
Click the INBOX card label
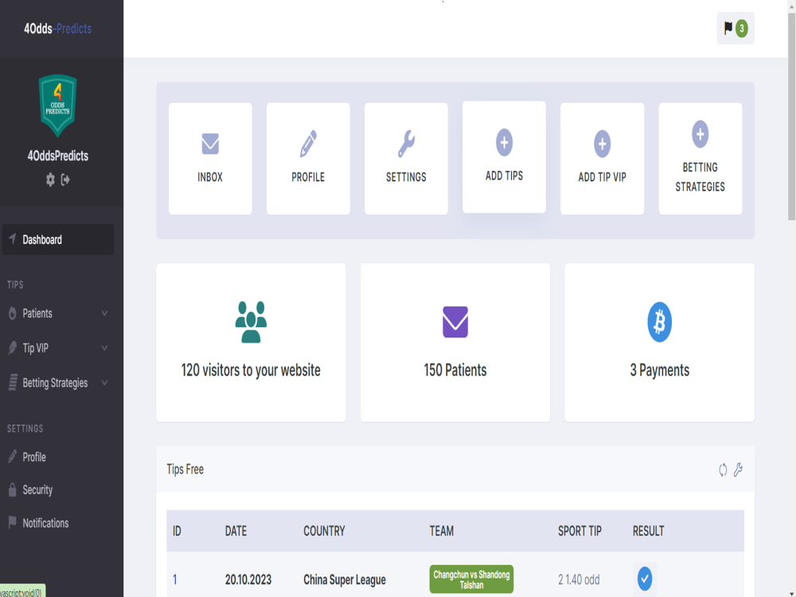210,178
